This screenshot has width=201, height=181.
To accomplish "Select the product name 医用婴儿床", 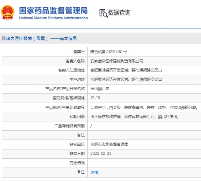I will [100, 89].
